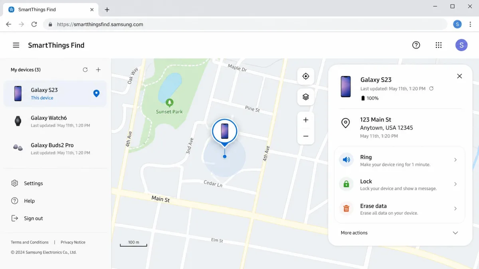
Task: Click the blue location pin beside Galaxy S23
Action: click(96, 93)
